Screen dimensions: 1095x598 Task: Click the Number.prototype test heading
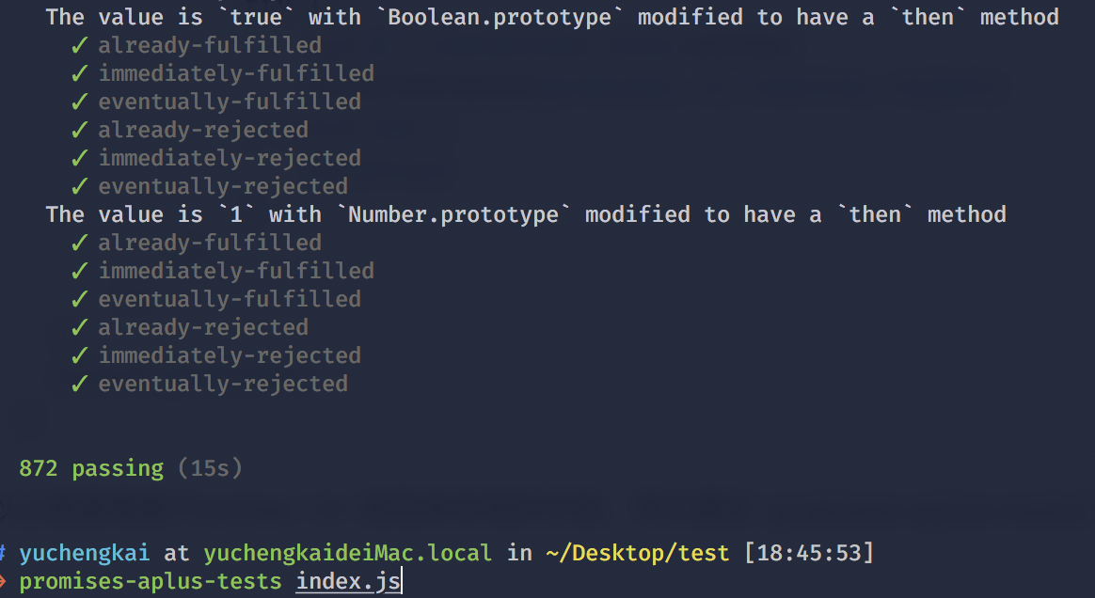[x=526, y=214]
